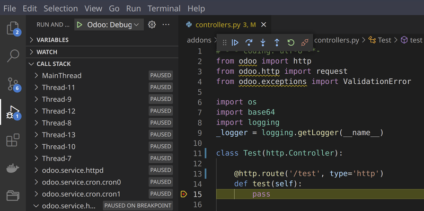This screenshot has width=424, height=211.
Task: Open the Search view icon
Action: pos(13,56)
